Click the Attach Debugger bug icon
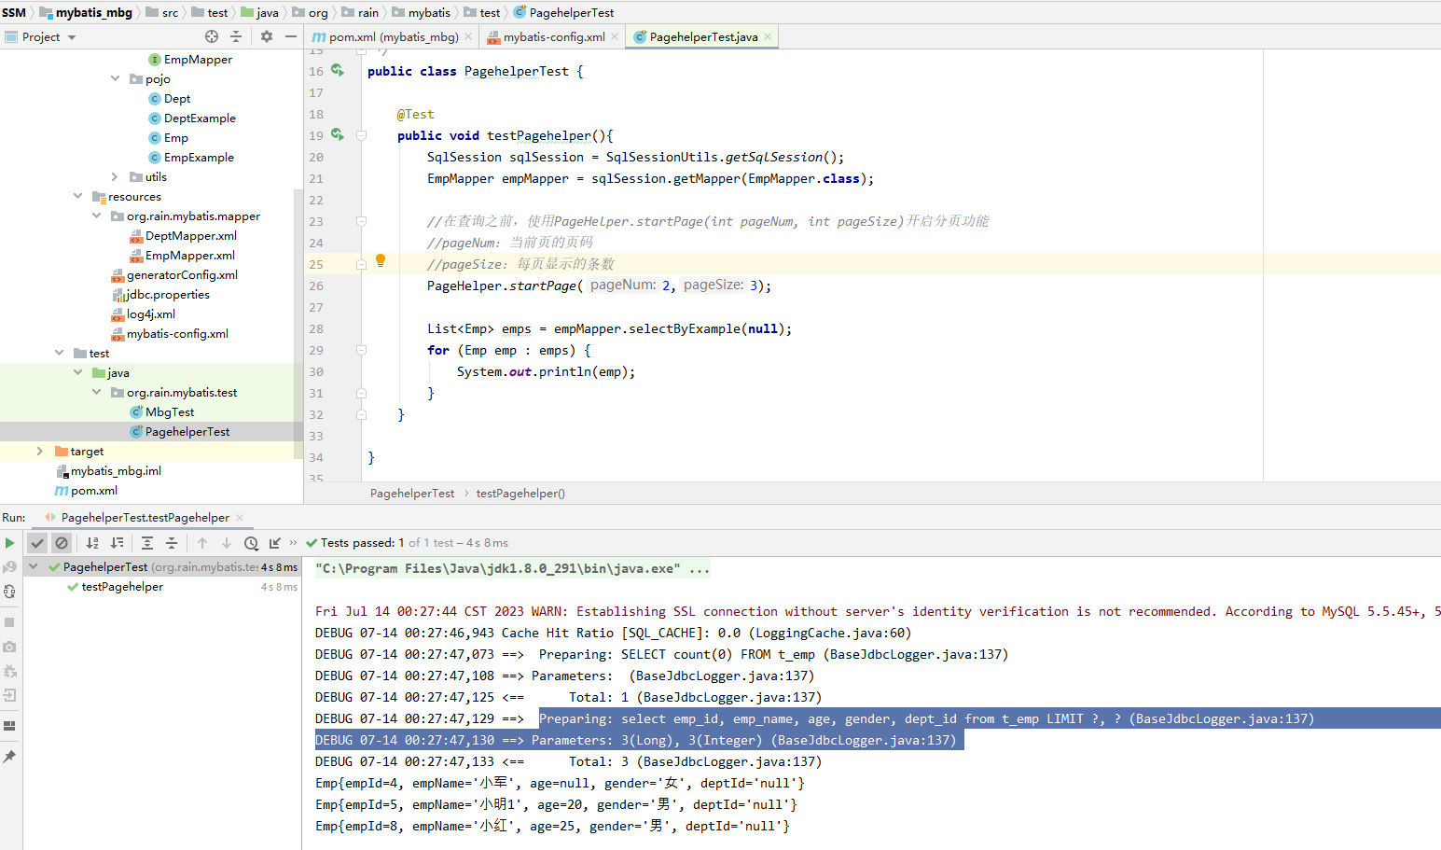1441x850 pixels. [x=9, y=671]
